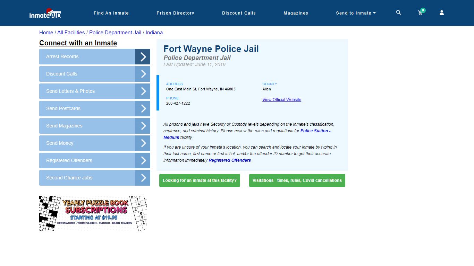
Task: Follow the View Official Website link
Action: tap(282, 100)
